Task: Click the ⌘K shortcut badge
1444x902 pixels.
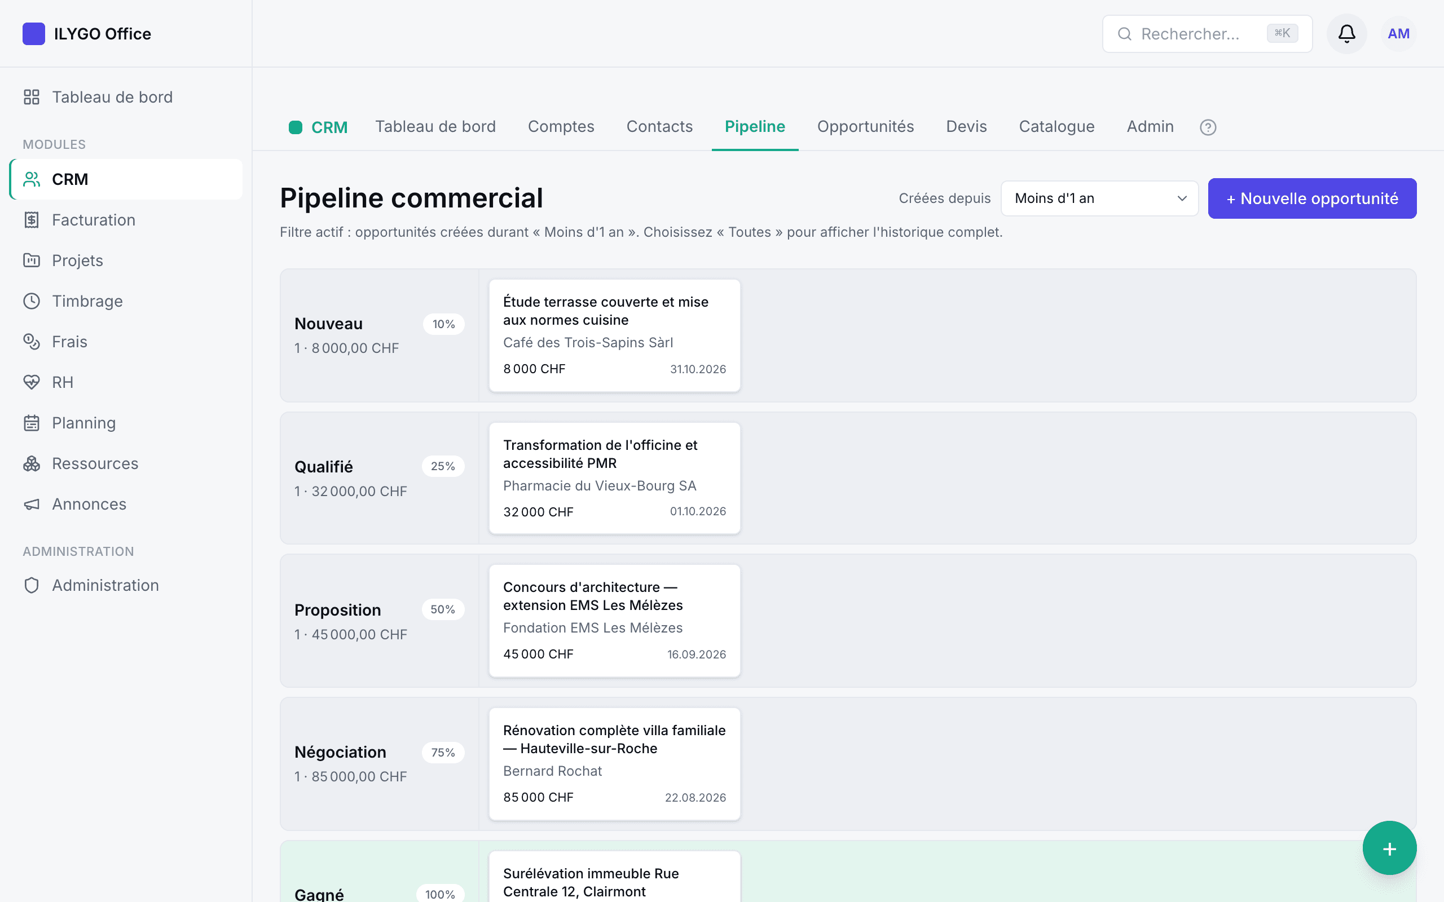Action: (x=1282, y=33)
